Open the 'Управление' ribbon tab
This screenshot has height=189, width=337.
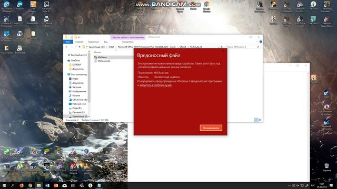click(127, 42)
